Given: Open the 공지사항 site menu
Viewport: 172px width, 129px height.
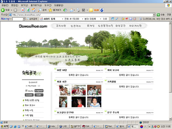Looking at the screenshot, I should click(61, 26).
